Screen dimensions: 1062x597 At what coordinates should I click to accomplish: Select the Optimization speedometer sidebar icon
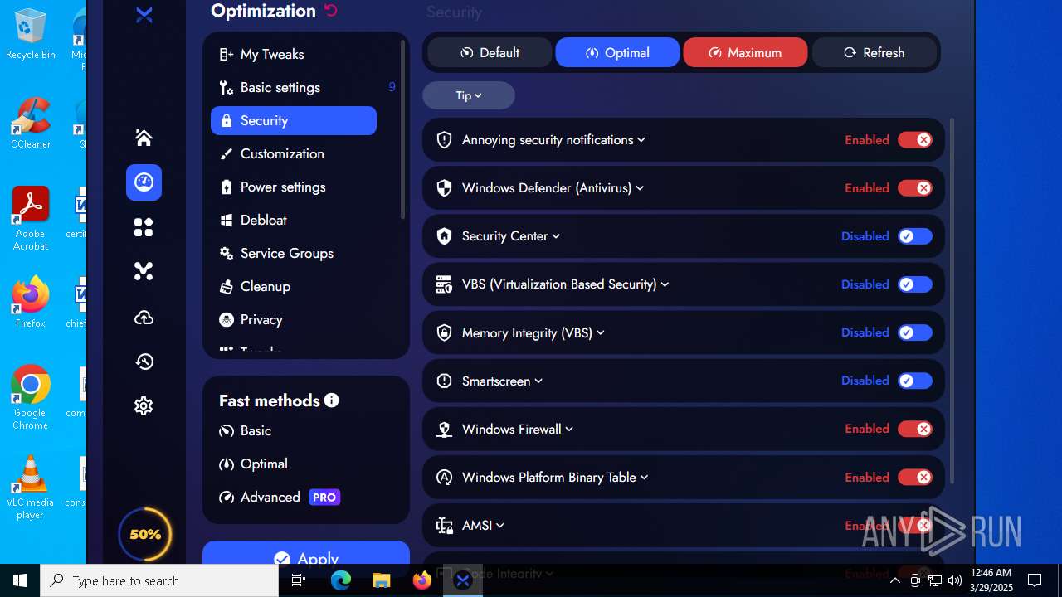tap(144, 182)
